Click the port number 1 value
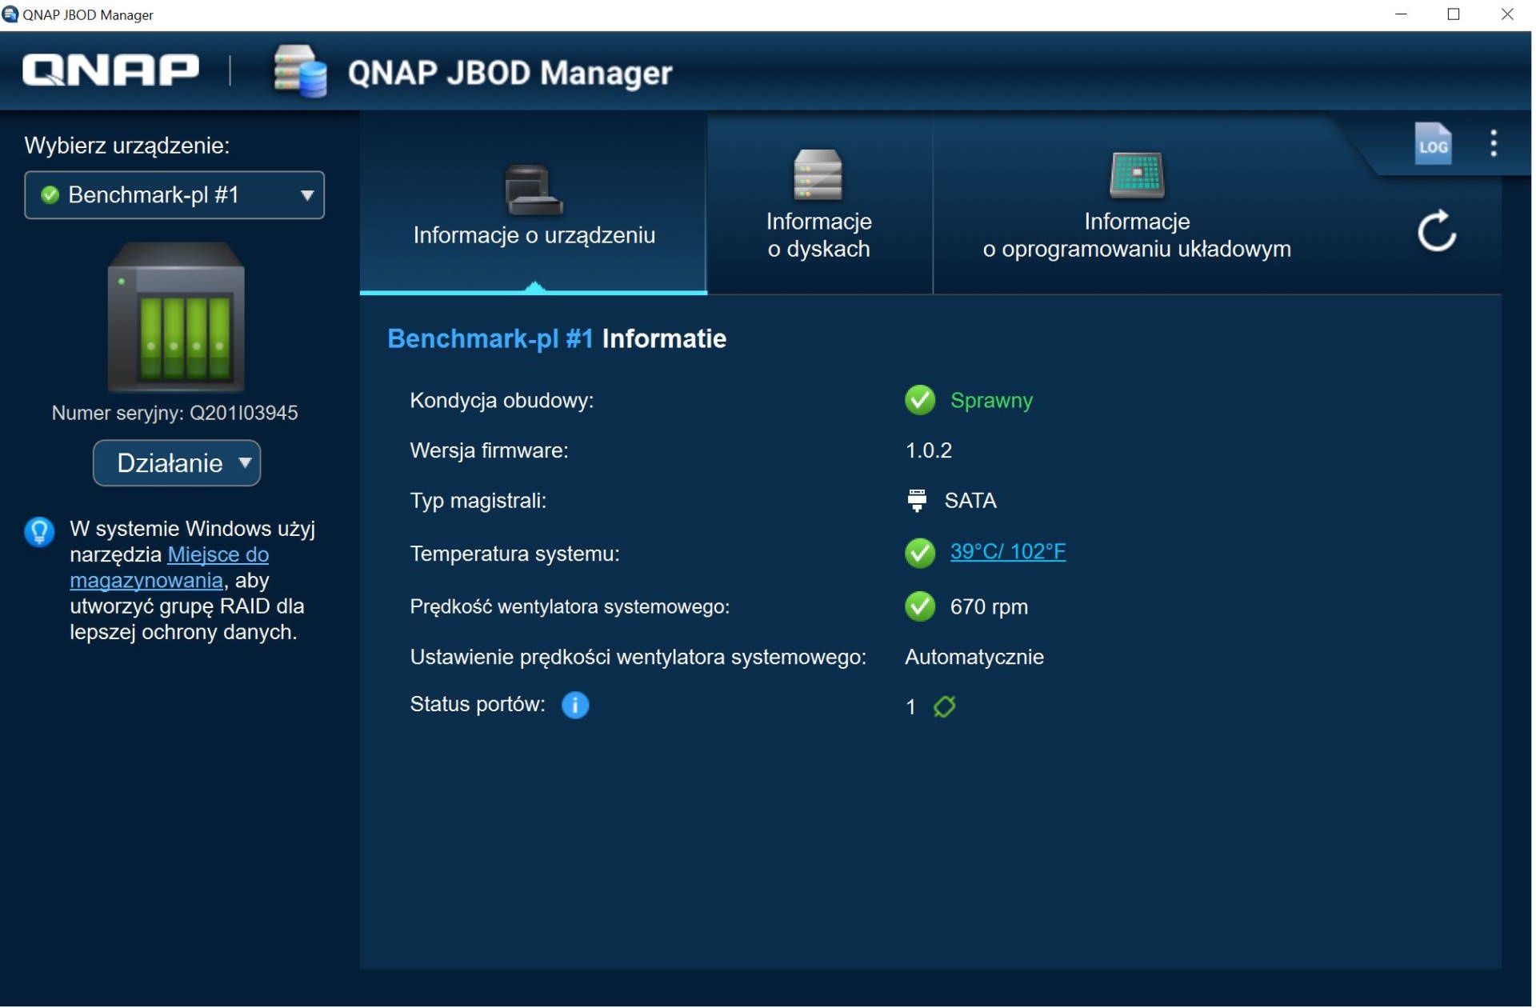The width and height of the screenshot is (1536, 1008). (912, 709)
